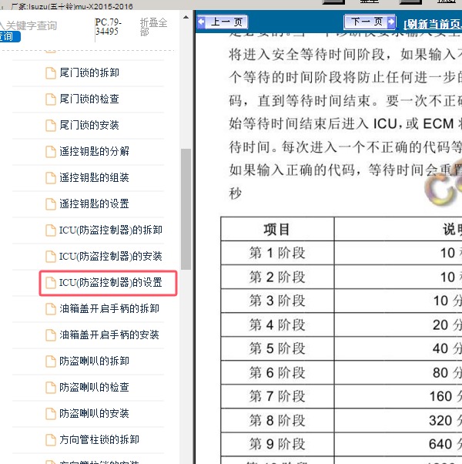Image resolution: width=462 pixels, height=464 pixels.
Task: Open 尾门锁的拆卸 in the tree
Action: [89, 72]
